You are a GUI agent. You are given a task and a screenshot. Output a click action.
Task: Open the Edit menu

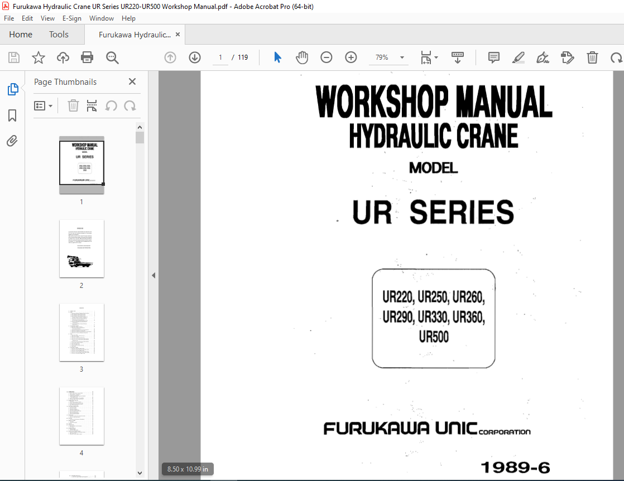[27, 18]
